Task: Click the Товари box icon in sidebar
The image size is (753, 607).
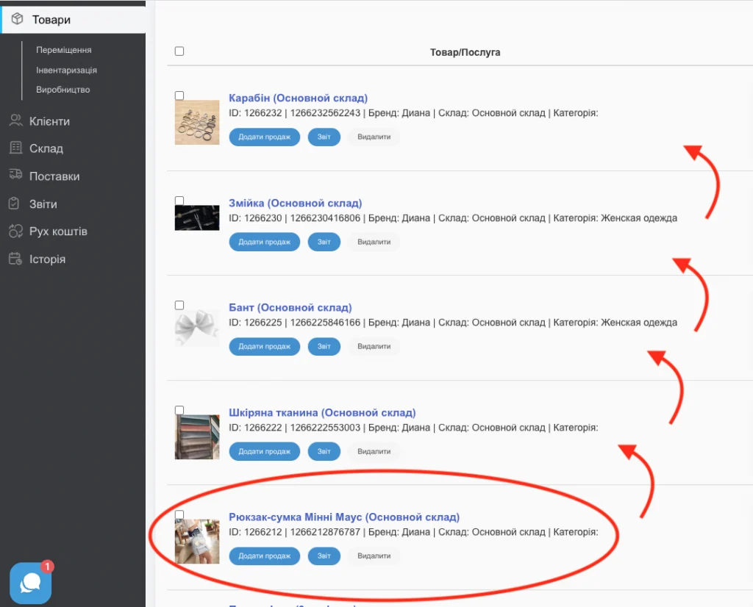Action: click(18, 18)
